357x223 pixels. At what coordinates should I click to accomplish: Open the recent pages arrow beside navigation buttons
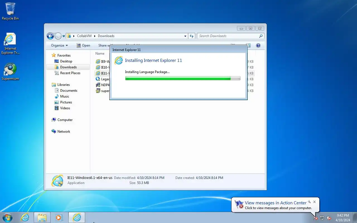pyautogui.click(x=64, y=36)
